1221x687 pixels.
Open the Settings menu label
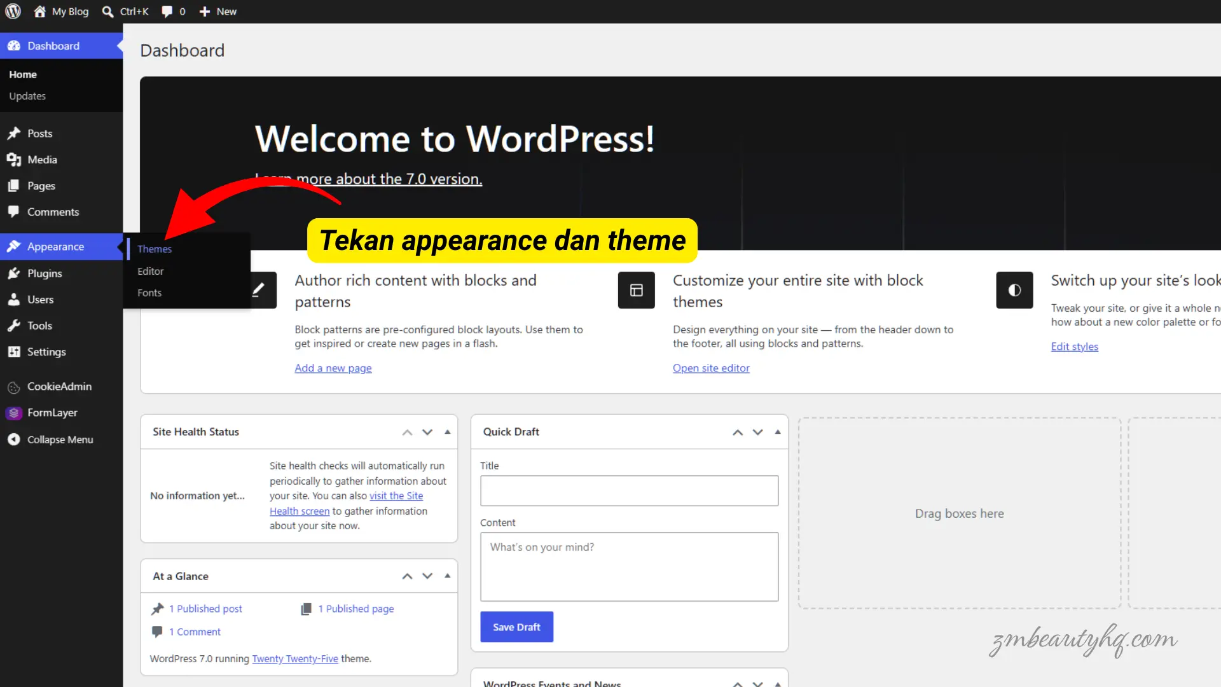(46, 352)
